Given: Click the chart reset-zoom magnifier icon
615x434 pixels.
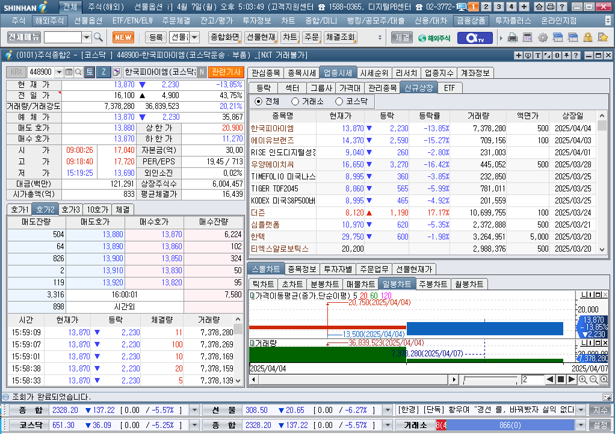Looking at the screenshot, I should [x=604, y=379].
